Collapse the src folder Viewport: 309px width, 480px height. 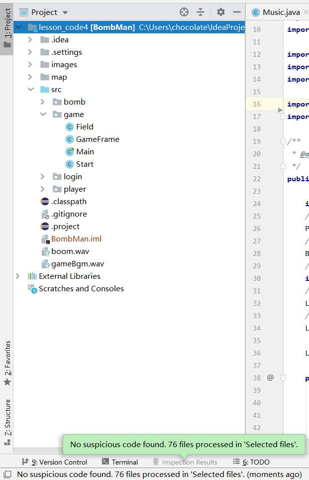point(30,90)
